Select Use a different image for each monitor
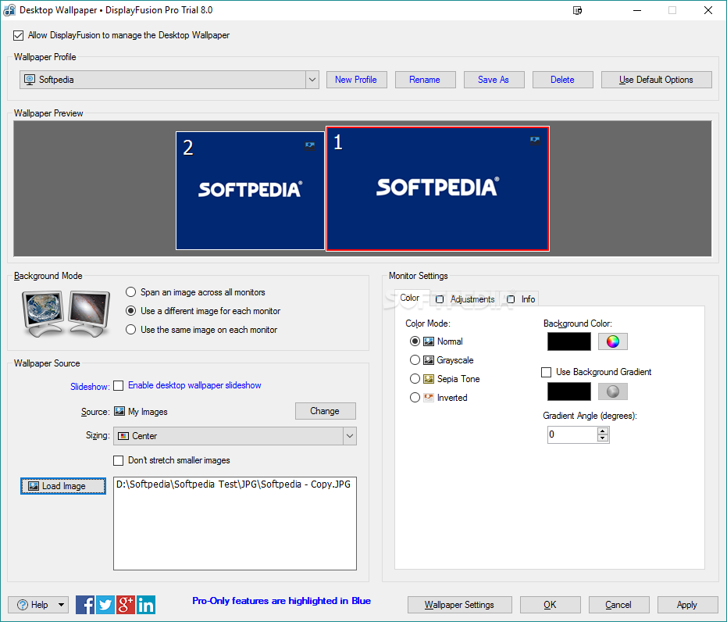727x622 pixels. point(130,311)
